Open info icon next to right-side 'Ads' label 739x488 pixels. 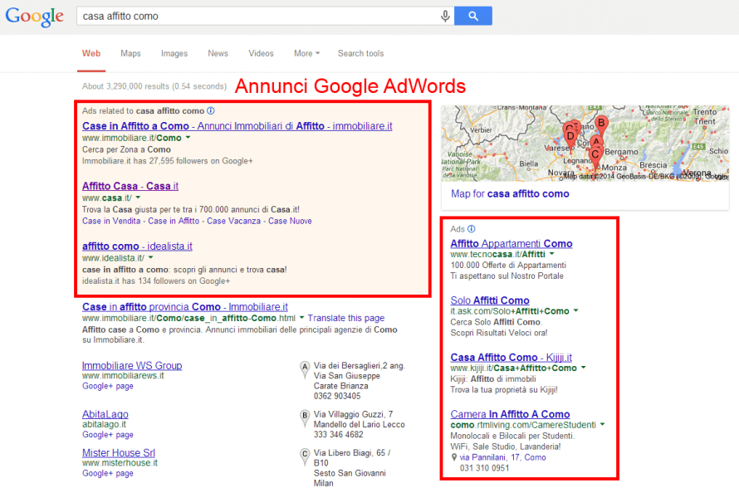[472, 229]
